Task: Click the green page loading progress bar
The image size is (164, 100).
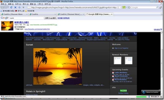Action: pyautogui.click(x=142, y=97)
